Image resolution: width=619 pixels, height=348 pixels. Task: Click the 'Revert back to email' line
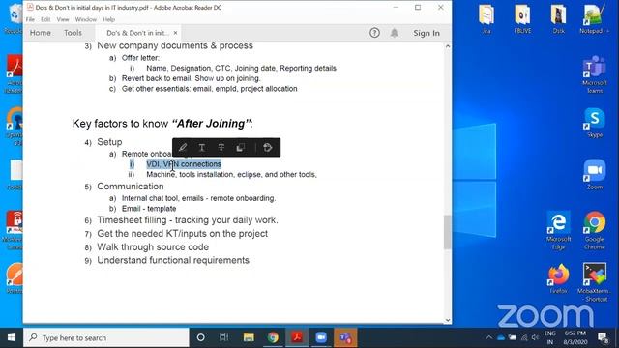192,78
